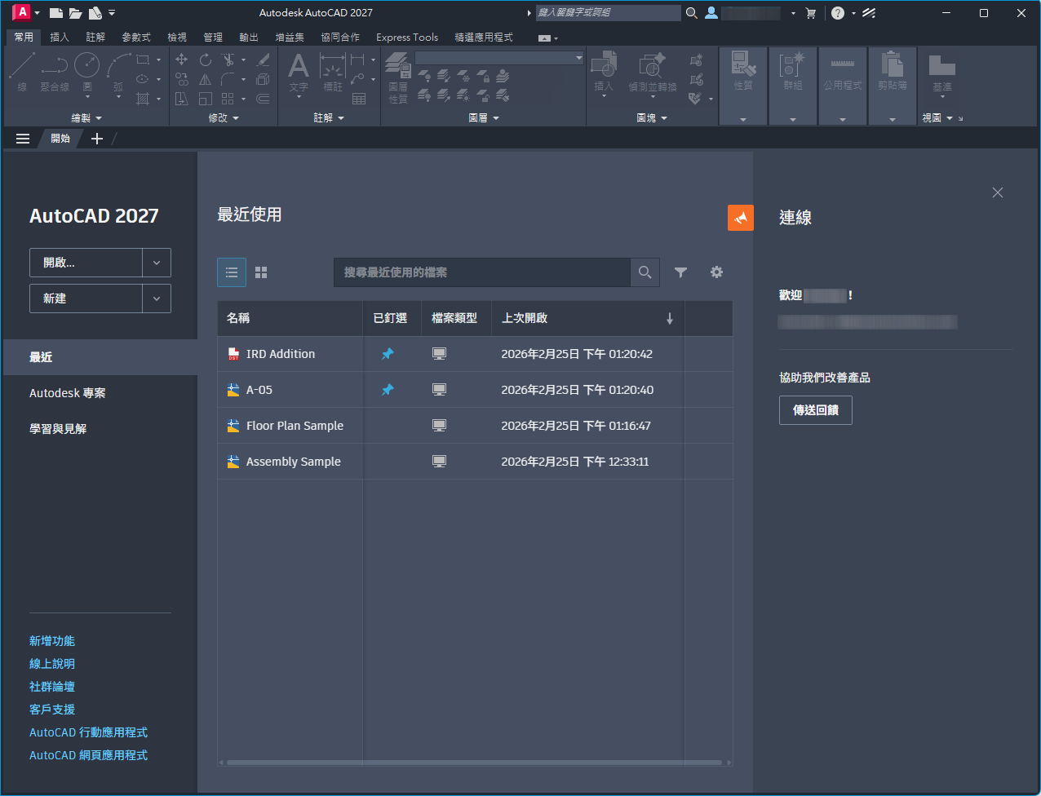Click the orange announcements megaphone icon
The image size is (1041, 796).
click(741, 218)
